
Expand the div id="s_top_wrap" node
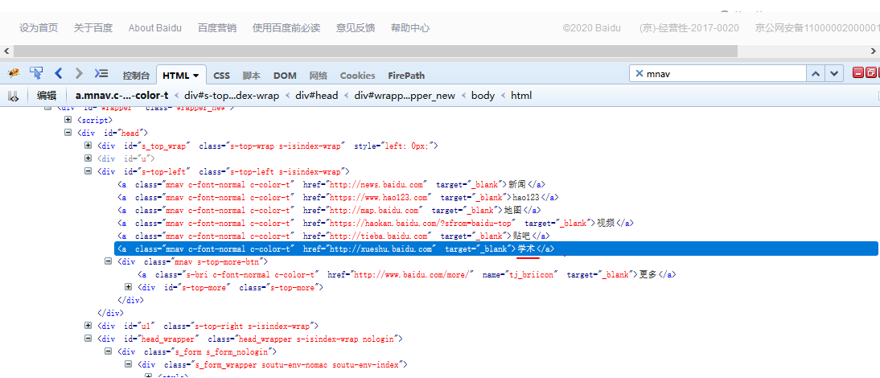coord(88,146)
